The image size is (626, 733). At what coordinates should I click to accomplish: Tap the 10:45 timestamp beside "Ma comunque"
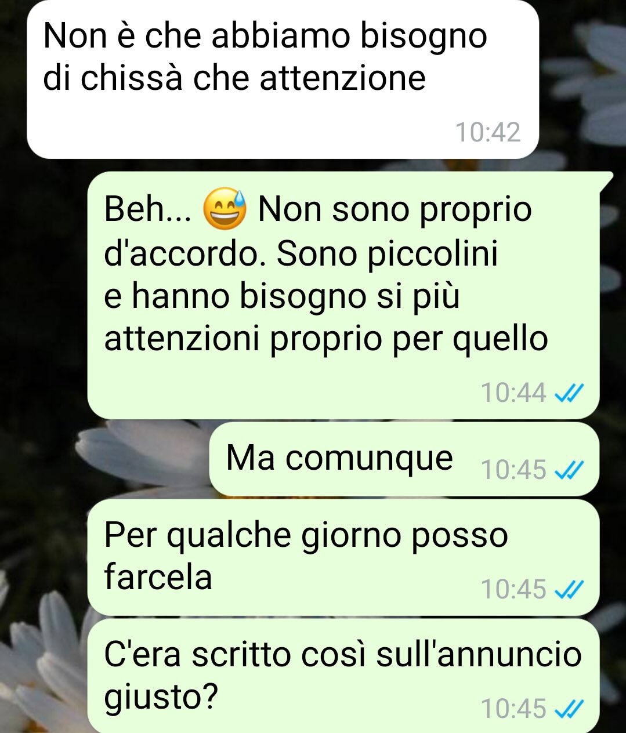(514, 470)
